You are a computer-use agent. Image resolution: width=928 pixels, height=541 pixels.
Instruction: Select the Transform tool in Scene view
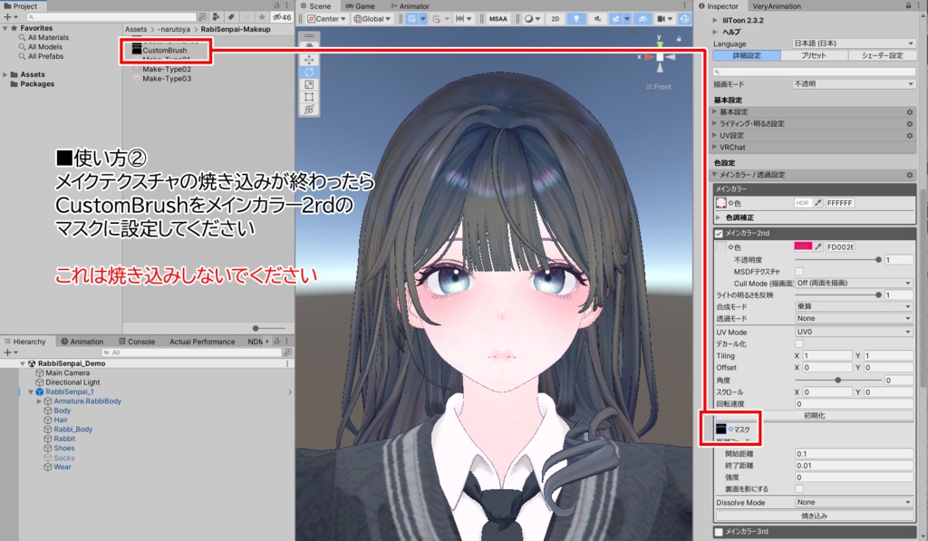coord(309,110)
